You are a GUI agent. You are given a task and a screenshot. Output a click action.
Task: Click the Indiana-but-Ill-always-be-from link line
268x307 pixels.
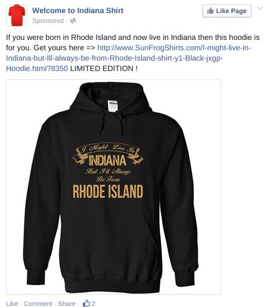point(115,58)
